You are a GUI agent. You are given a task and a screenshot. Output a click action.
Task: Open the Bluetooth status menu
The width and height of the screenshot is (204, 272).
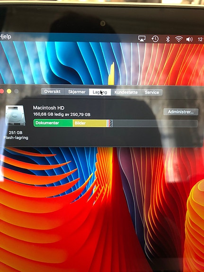click(168, 39)
